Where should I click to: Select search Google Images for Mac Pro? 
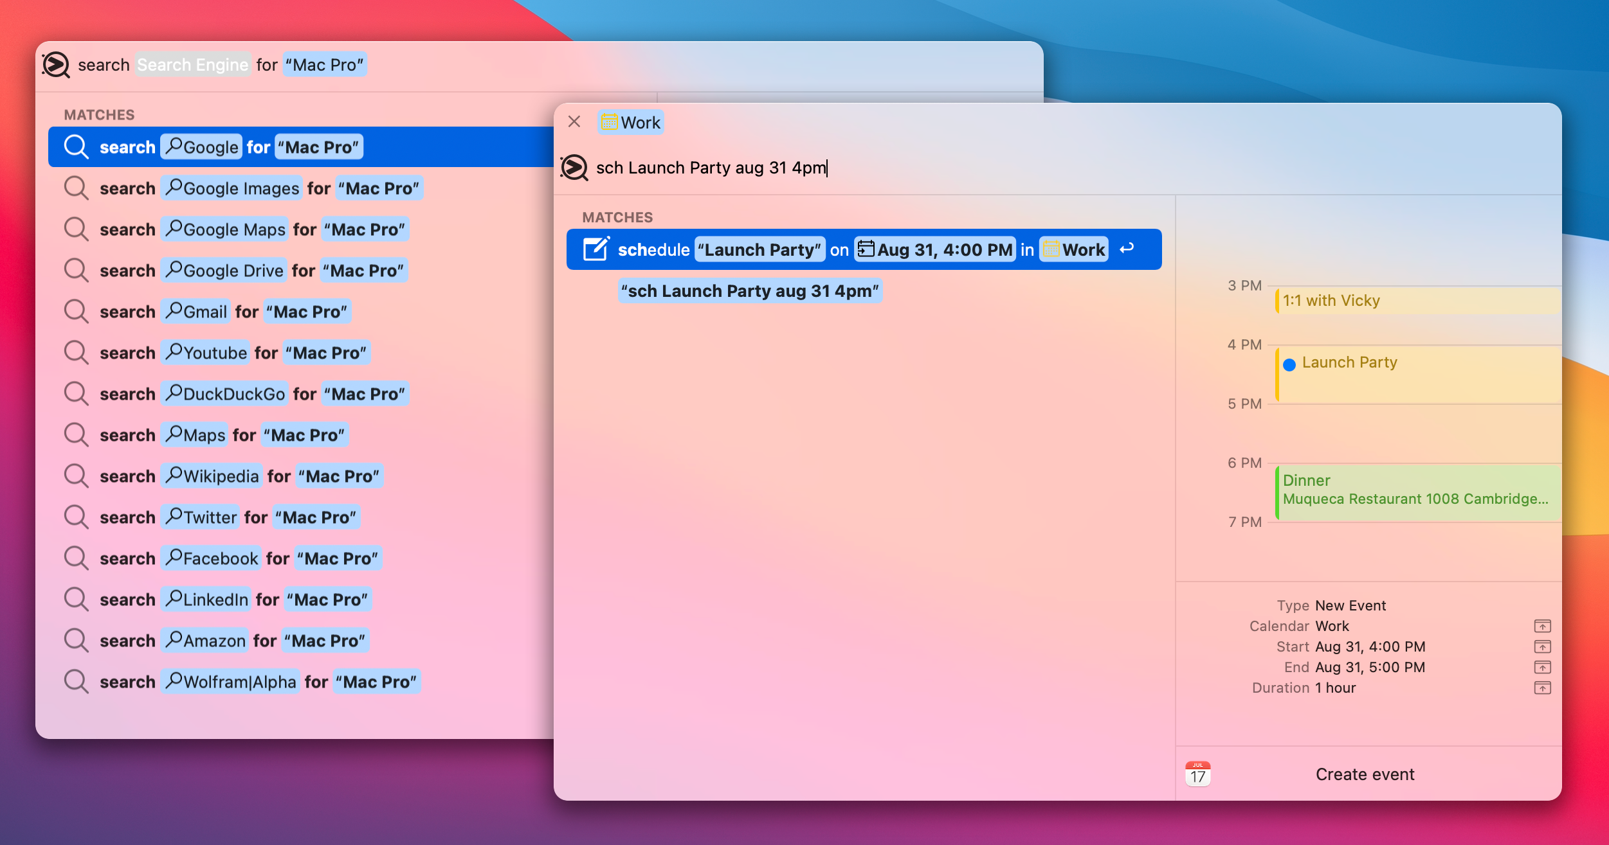[301, 188]
